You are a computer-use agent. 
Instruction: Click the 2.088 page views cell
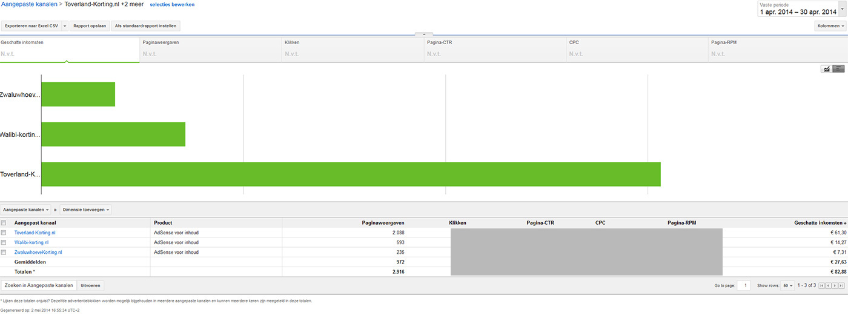coord(398,233)
